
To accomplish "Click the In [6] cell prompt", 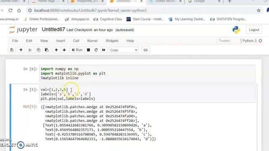I will click(x=30, y=69).
